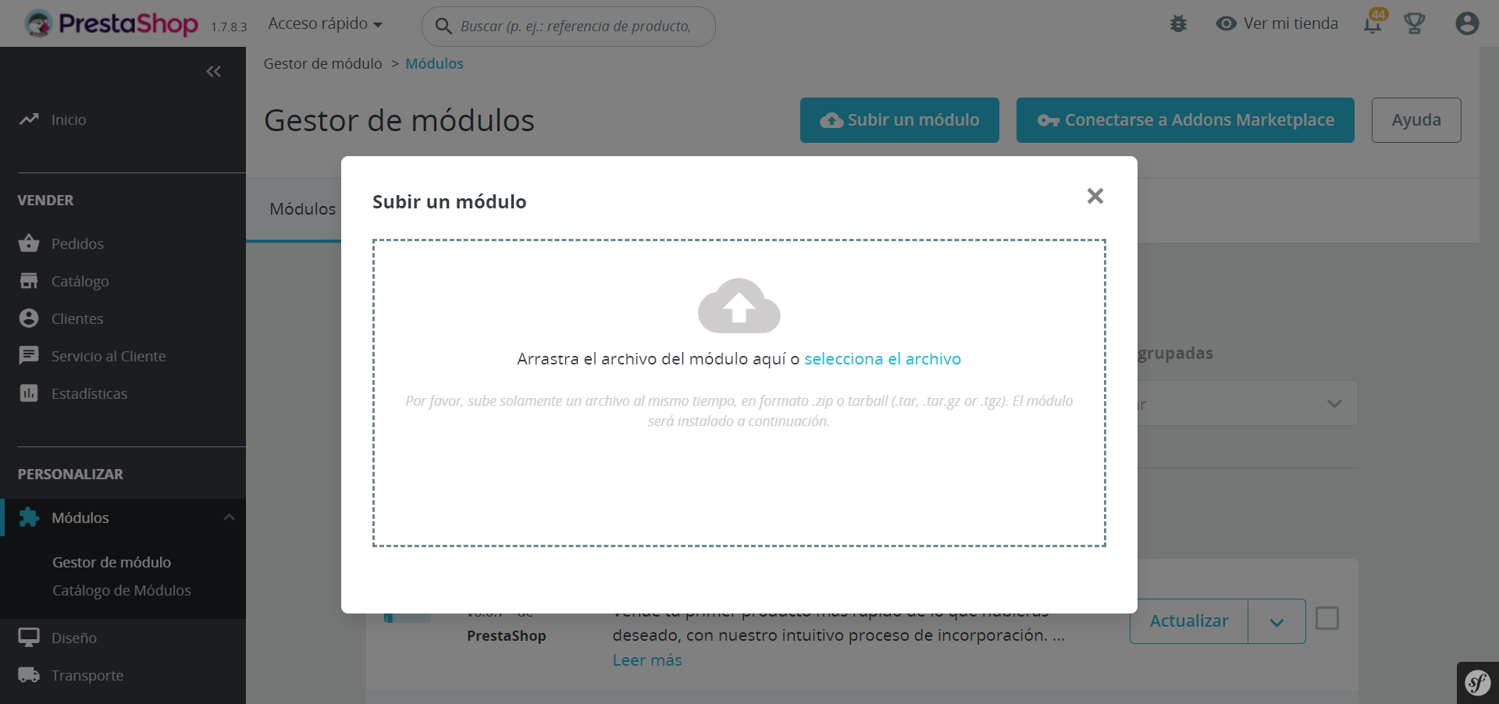This screenshot has width=1499, height=704.
Task: Click the cloud upload icon in dialog
Action: [739, 305]
